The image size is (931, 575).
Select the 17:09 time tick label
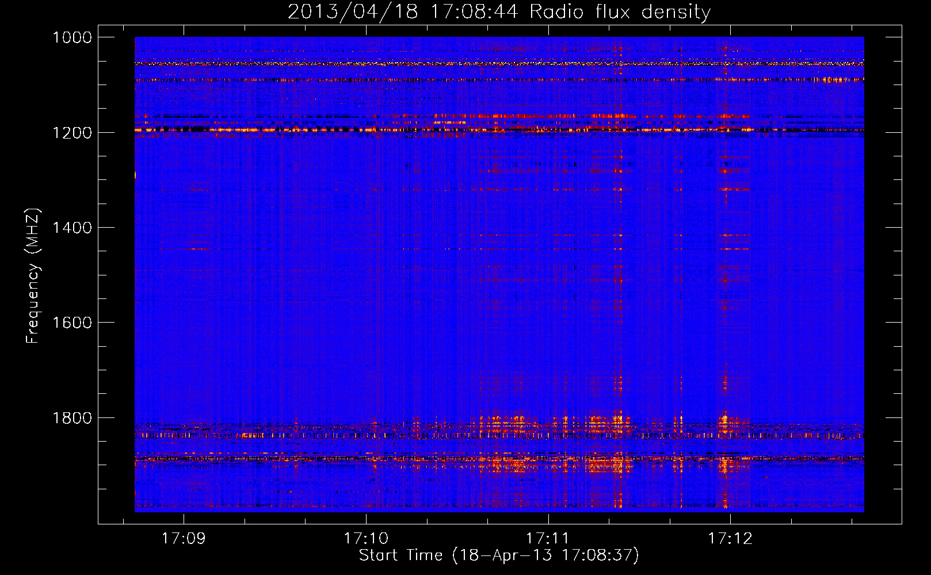[x=184, y=539]
